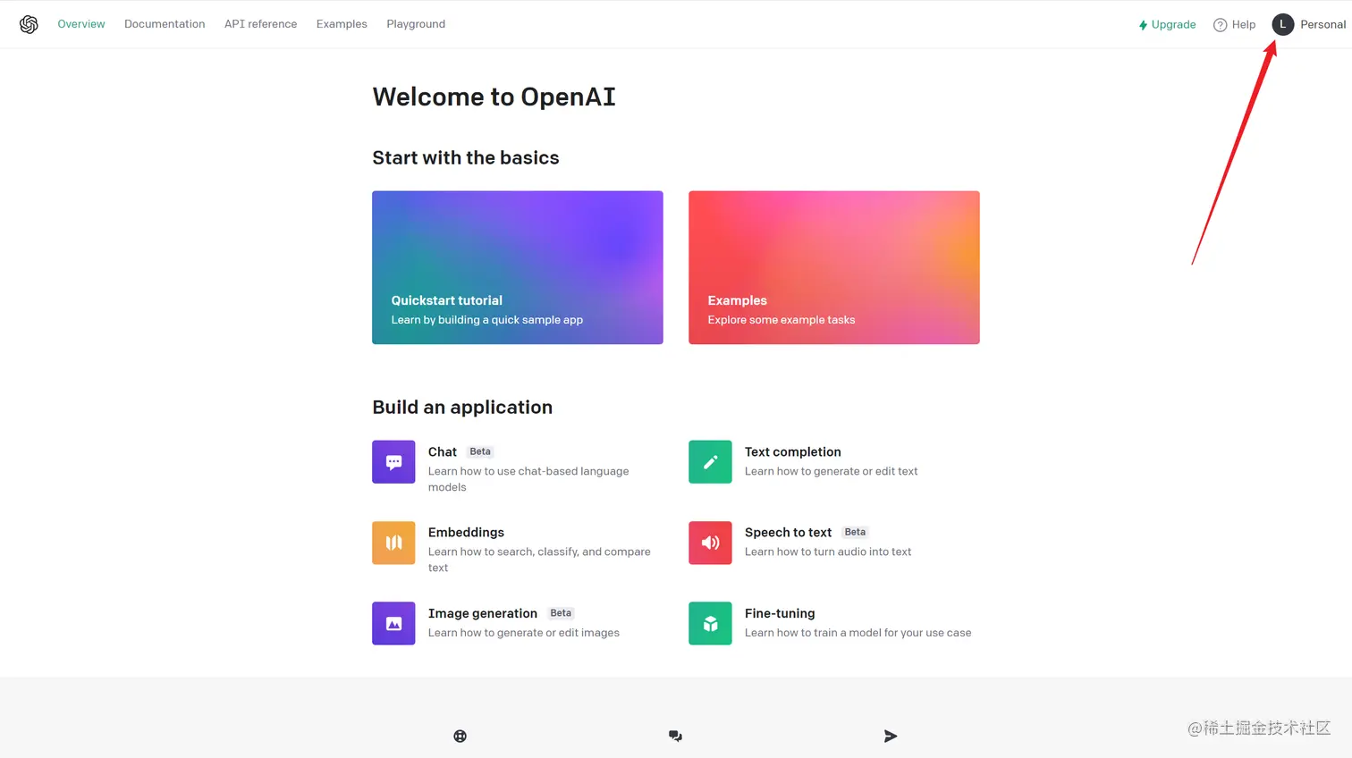The width and height of the screenshot is (1352, 758).
Task: Click the Fine-tuning heading
Action: click(x=780, y=613)
